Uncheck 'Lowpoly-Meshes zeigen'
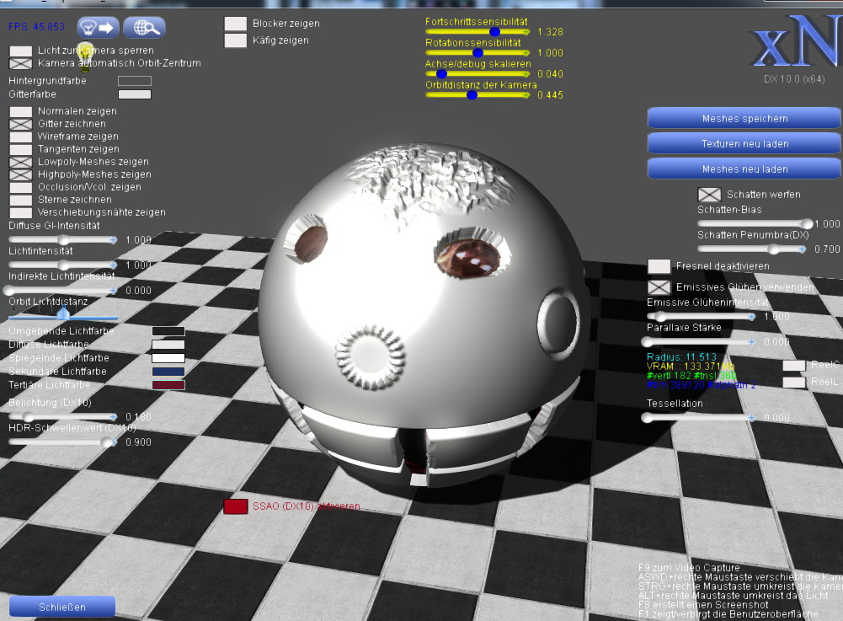Screen dimensions: 843x621 click(21, 162)
